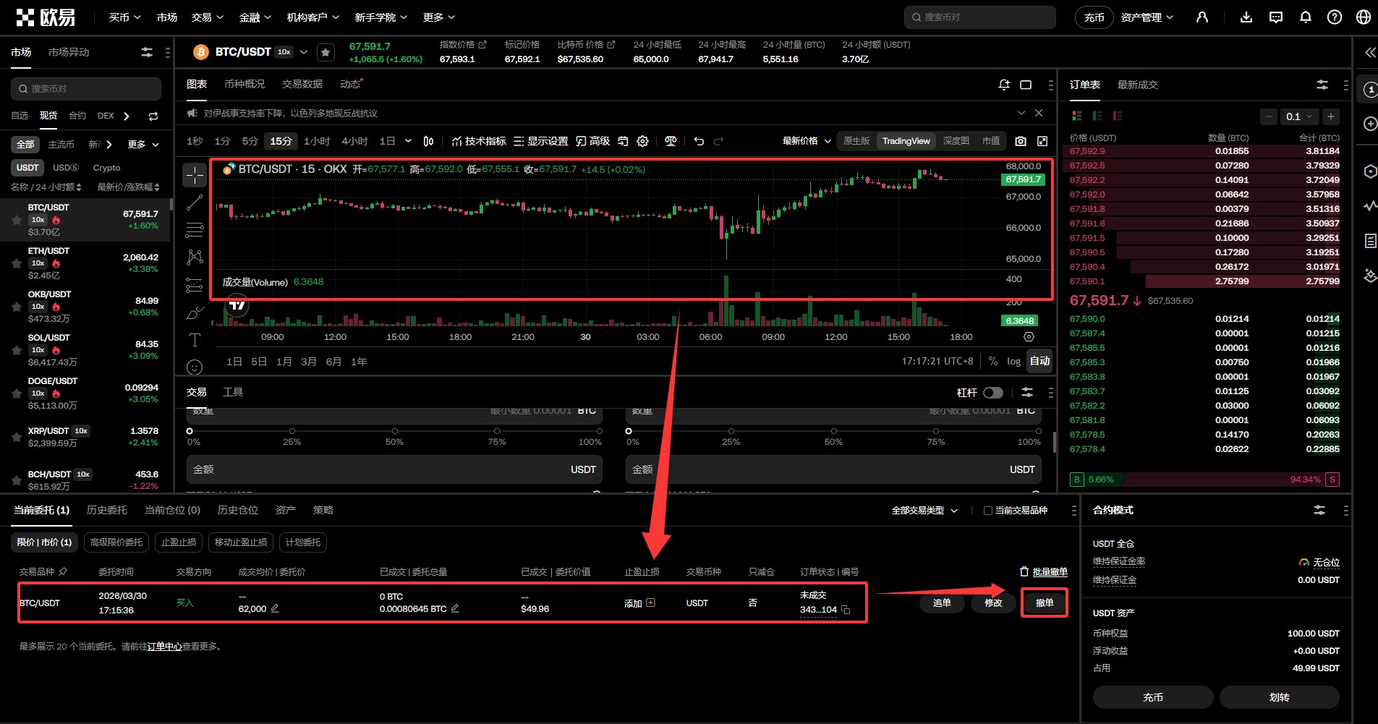The image size is (1378, 724).
Task: Select the 合约 market category tab
Action: [x=77, y=116]
